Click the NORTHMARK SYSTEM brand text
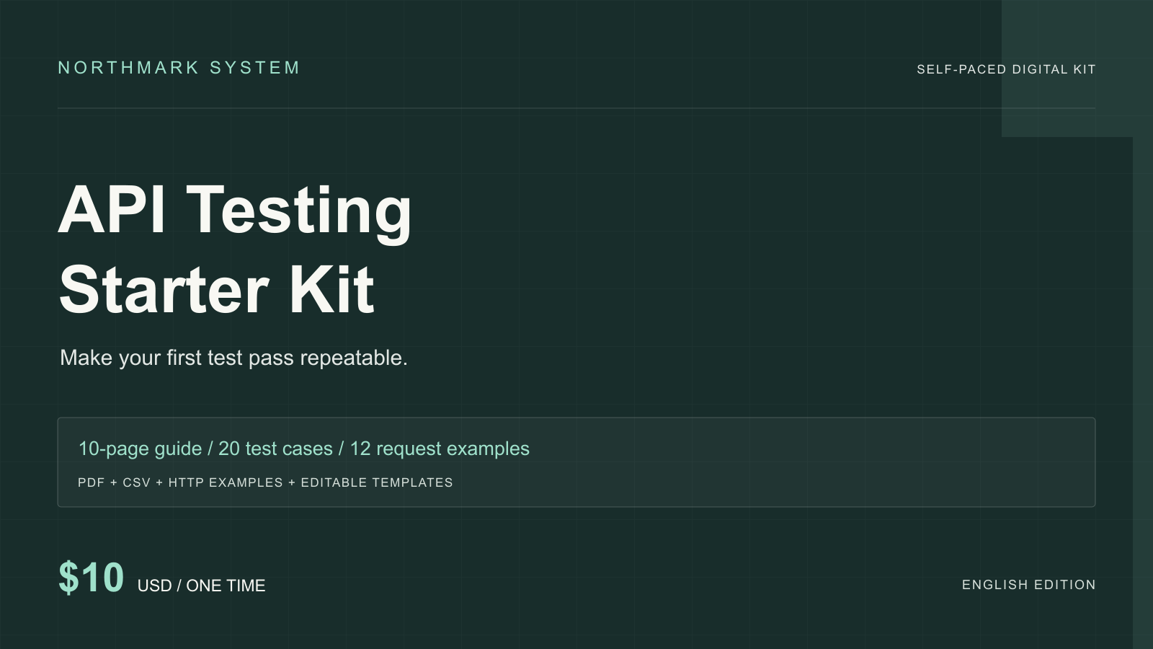Image resolution: width=1153 pixels, height=649 pixels. (179, 68)
